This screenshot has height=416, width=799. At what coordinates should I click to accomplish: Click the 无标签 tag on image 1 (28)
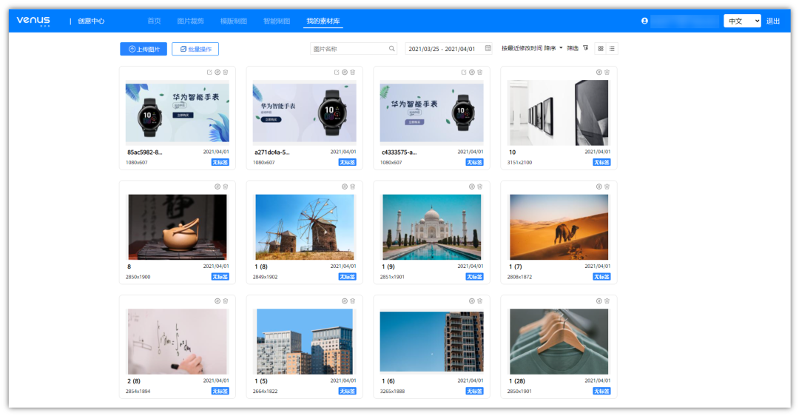click(x=601, y=391)
